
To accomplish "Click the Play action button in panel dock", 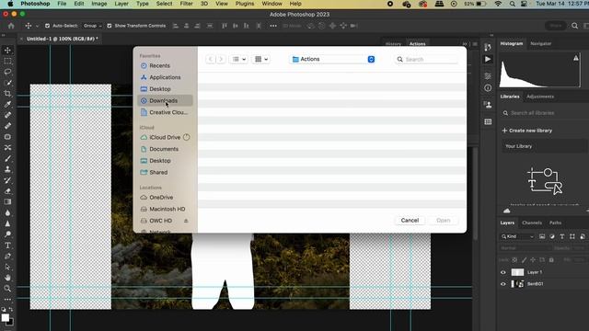I will pyautogui.click(x=488, y=59).
